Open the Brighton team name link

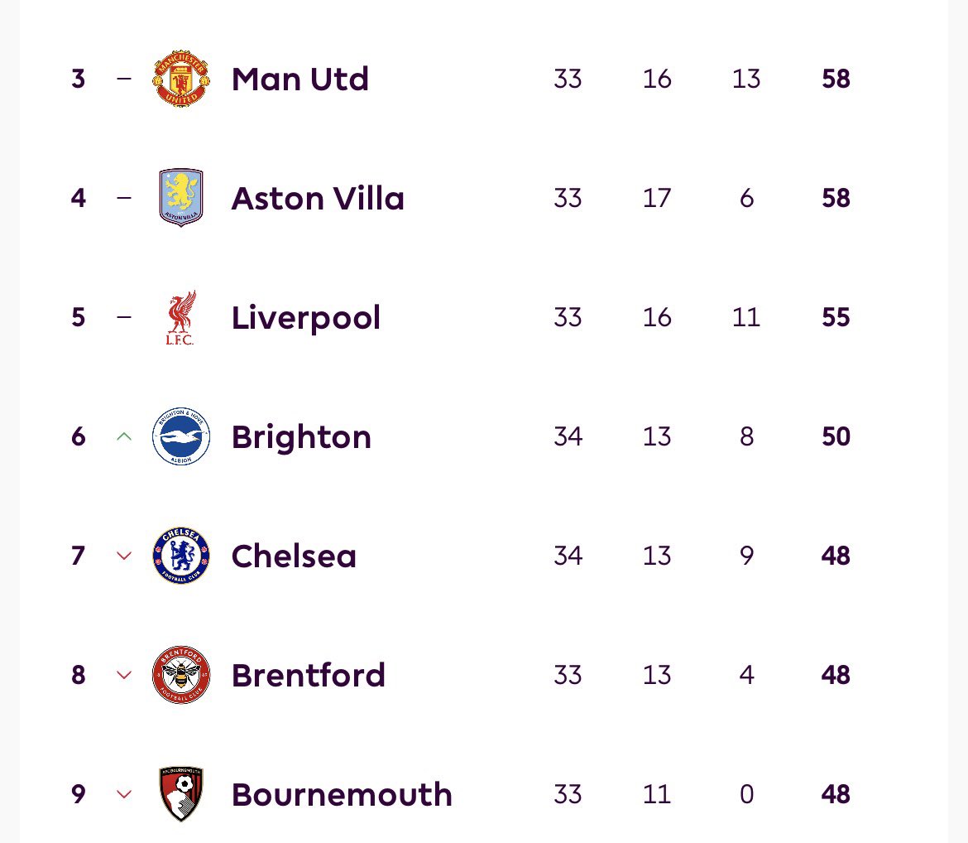point(301,437)
